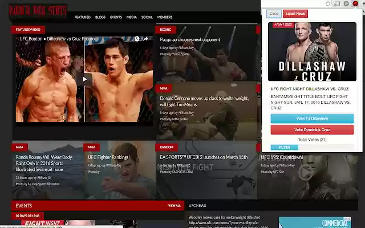This screenshot has width=365, height=228.
Task: Open Donald Cerrone welterweight article
Action: tap(204, 101)
